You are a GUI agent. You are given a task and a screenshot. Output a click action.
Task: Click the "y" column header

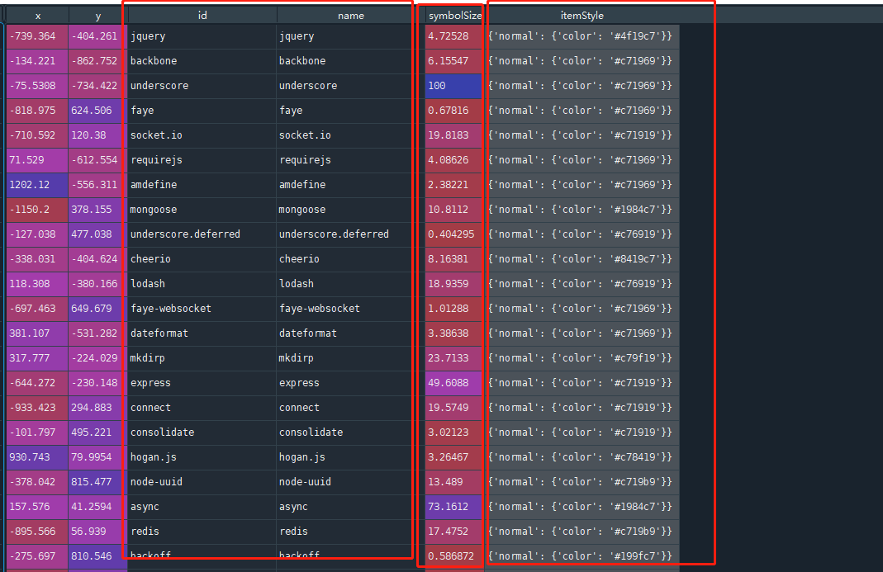click(x=97, y=15)
